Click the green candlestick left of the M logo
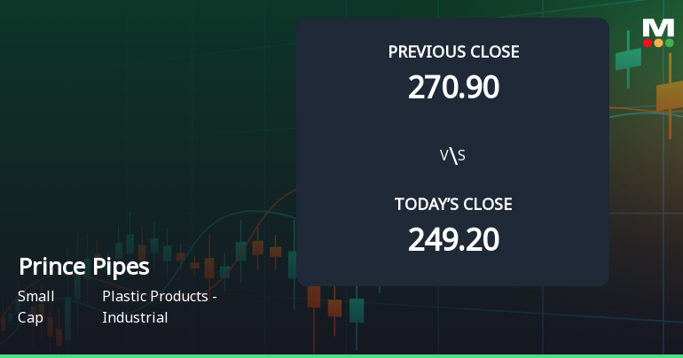 point(628,59)
